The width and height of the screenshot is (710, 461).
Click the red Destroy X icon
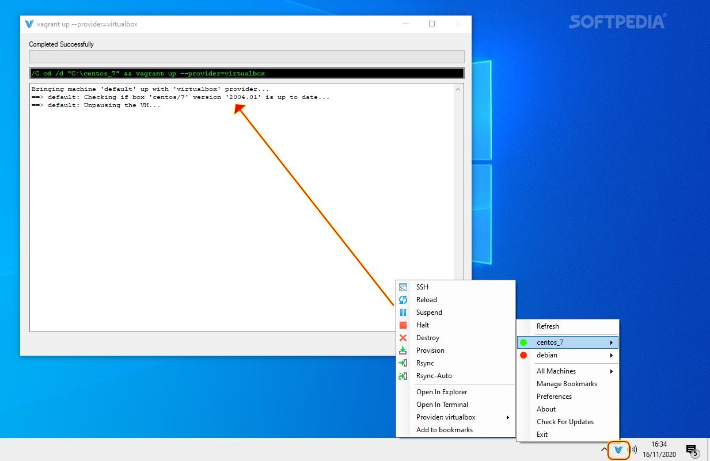pyautogui.click(x=403, y=338)
